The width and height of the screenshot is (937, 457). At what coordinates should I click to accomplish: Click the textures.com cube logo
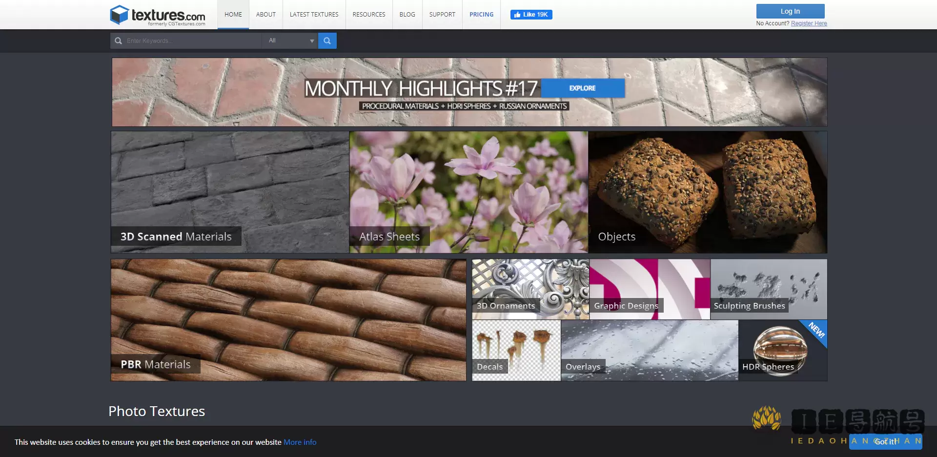tap(120, 15)
